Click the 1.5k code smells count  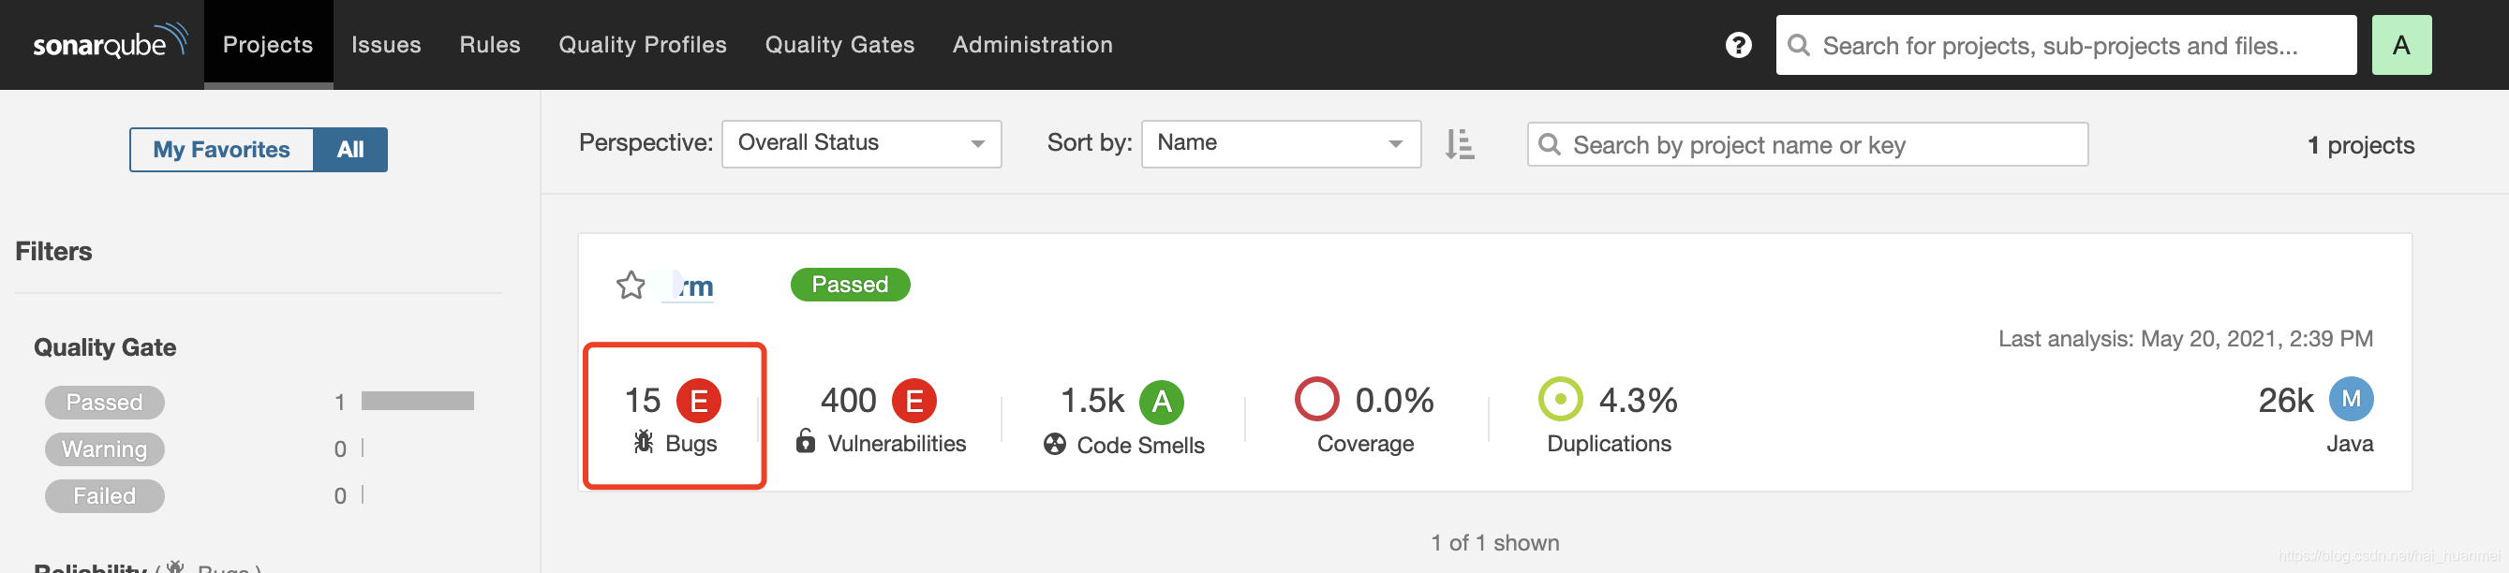[x=1091, y=400]
